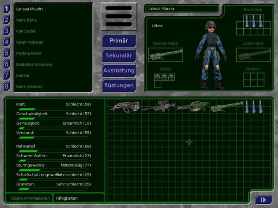Select soldier number 5 button
278x208 pixels.
point(6,53)
